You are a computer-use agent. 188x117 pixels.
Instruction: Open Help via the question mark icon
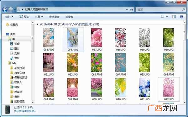[181, 17]
